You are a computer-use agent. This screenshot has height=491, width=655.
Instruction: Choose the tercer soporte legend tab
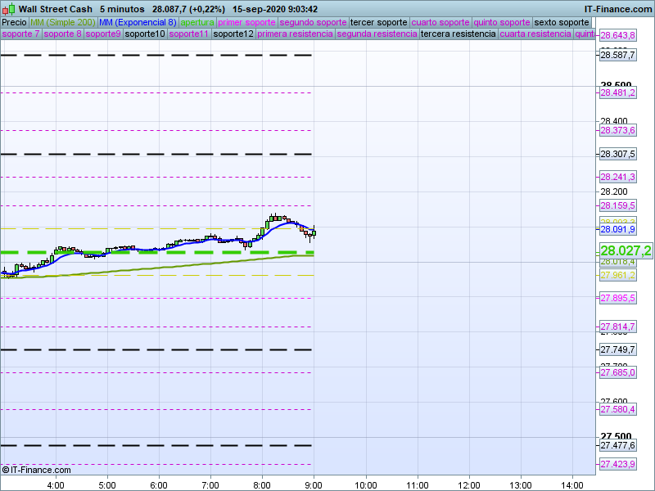tap(378, 22)
